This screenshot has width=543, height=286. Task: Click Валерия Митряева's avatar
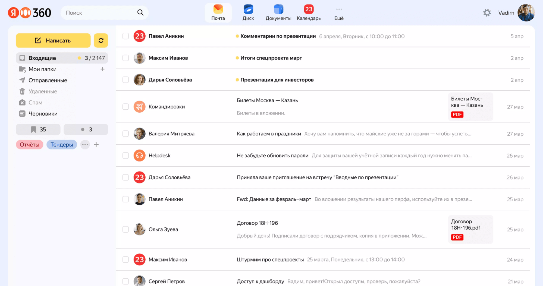pos(139,134)
